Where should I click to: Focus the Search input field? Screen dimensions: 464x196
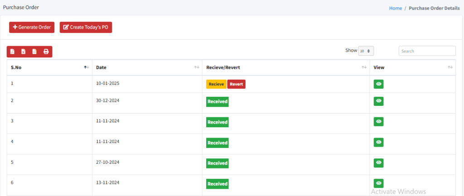tap(427, 51)
